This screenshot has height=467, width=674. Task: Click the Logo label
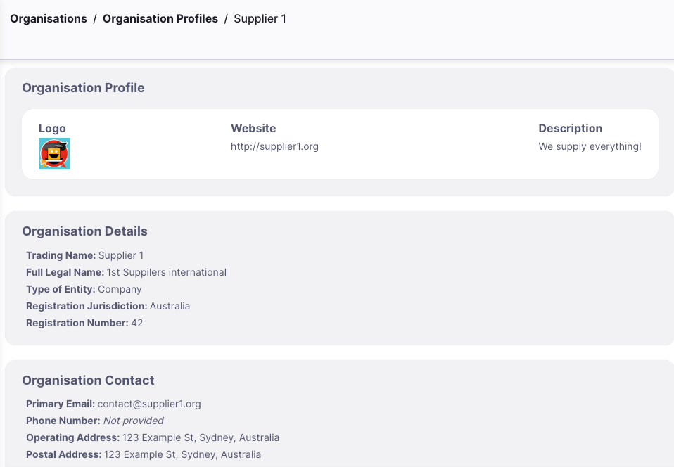tap(52, 129)
